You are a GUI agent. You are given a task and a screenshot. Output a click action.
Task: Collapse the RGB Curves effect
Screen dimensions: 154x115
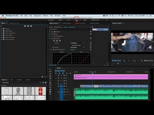point(50,38)
